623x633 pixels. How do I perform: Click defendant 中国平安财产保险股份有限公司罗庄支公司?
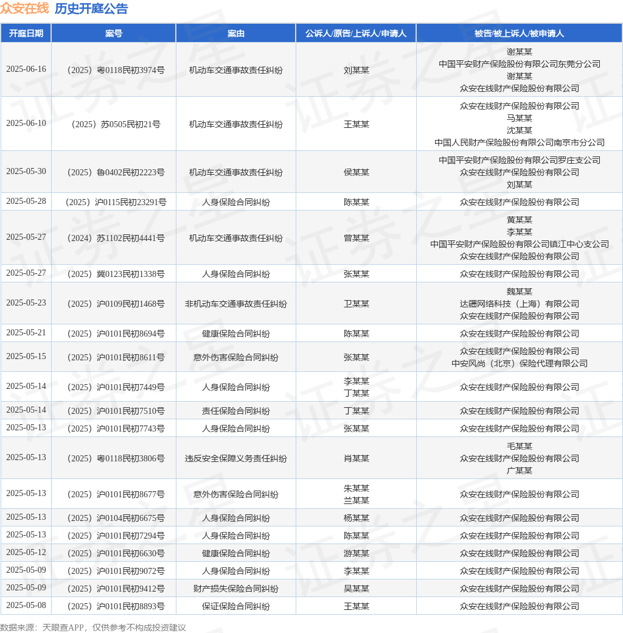520,160
